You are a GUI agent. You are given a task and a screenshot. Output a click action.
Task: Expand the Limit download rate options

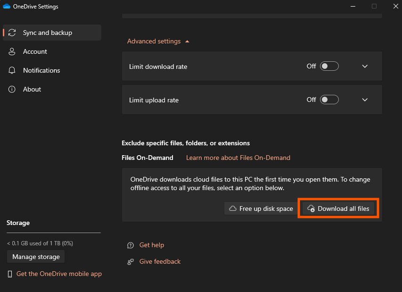(x=365, y=66)
